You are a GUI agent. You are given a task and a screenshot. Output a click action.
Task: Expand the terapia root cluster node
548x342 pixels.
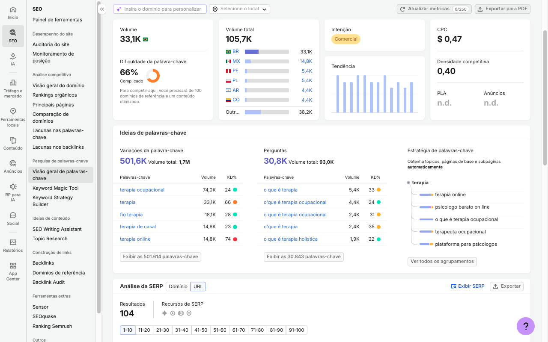tap(408, 183)
